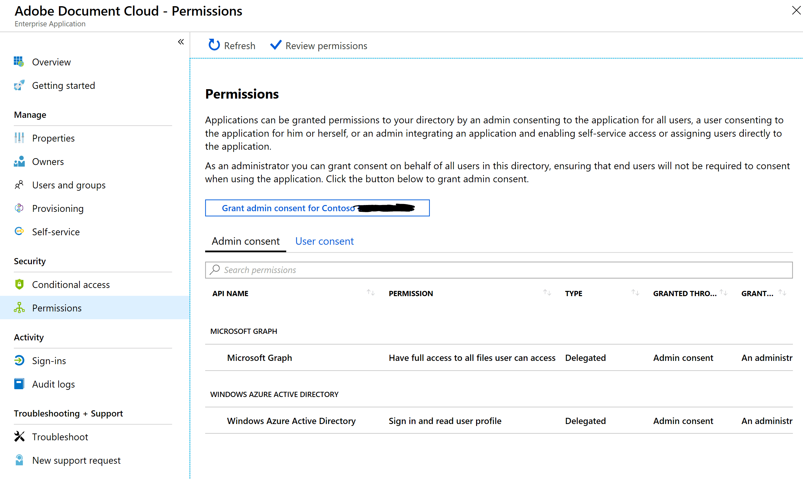Switch to the User consent tab

click(324, 241)
